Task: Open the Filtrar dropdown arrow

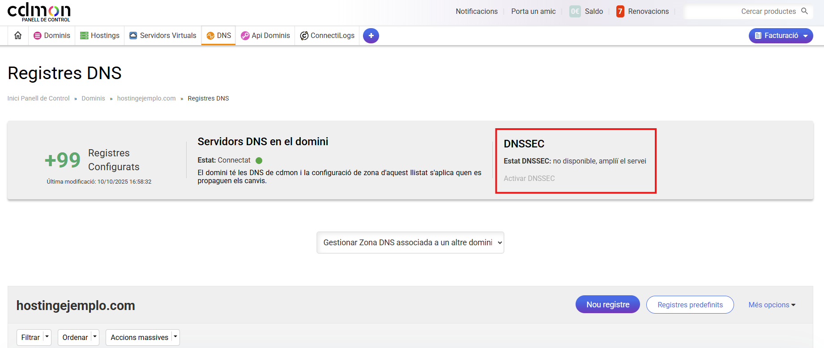Action: pos(47,337)
